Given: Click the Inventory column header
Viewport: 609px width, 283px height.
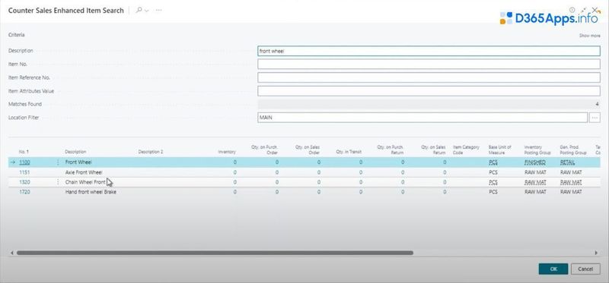Looking at the screenshot, I should 227,152.
